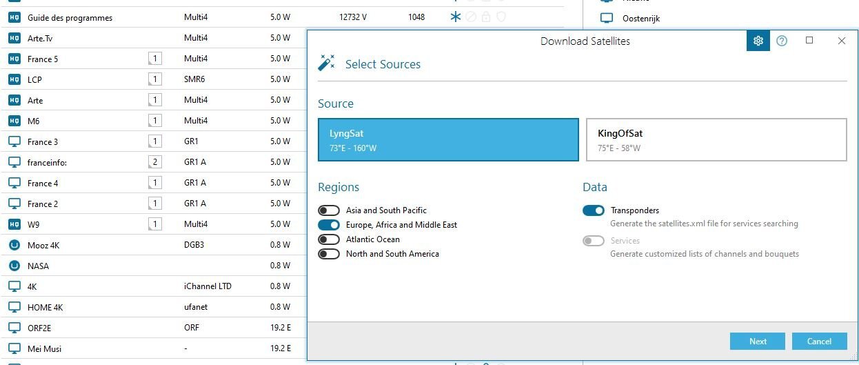Viewport: 859px width, 365px height.
Task: Select the KingOfSat source tile
Action: (716, 140)
